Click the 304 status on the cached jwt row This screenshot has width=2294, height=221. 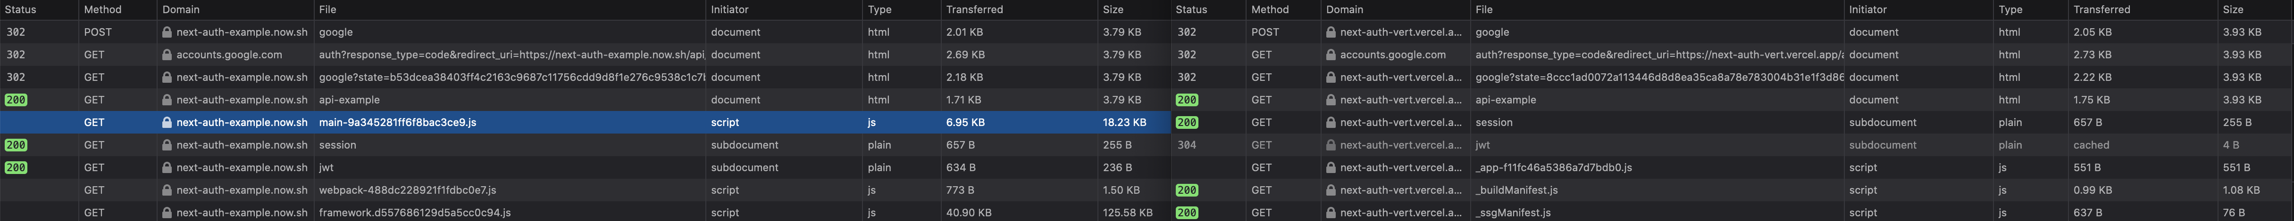point(1186,145)
